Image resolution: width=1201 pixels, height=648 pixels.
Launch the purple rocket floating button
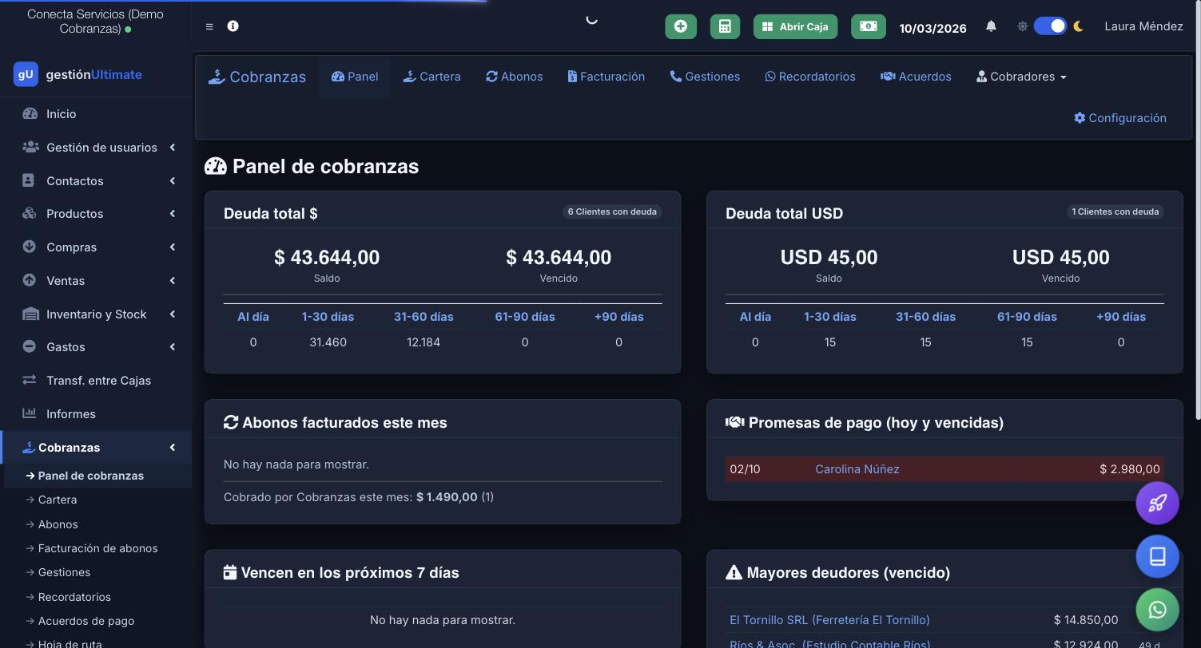tap(1158, 503)
